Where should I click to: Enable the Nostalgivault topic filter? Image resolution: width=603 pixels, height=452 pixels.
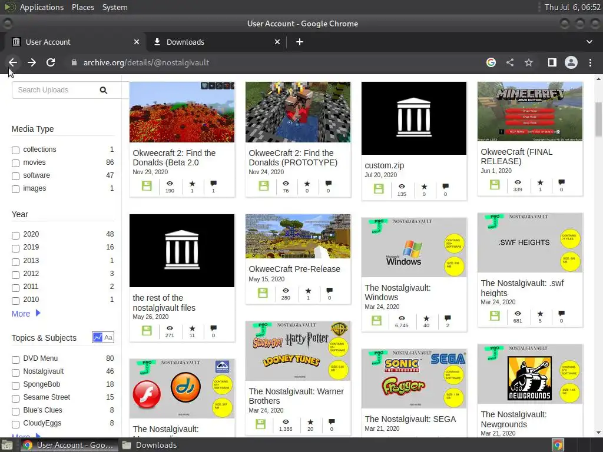coord(16,373)
